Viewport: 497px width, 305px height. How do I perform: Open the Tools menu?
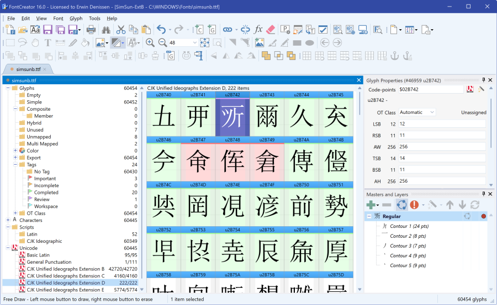(94, 18)
